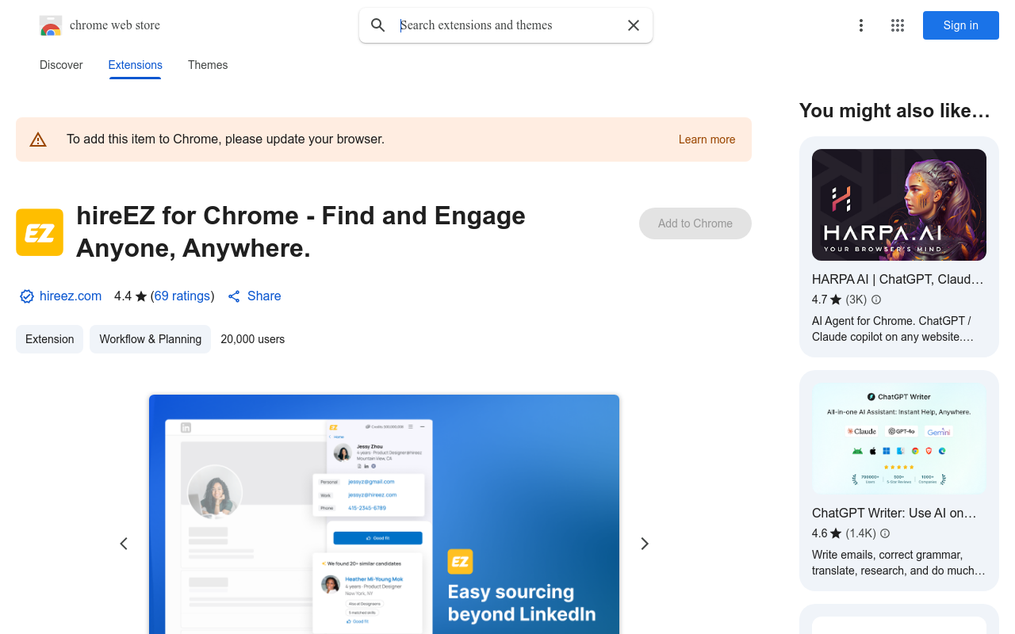
Task: Clear the search box with X icon
Action: pos(634,25)
